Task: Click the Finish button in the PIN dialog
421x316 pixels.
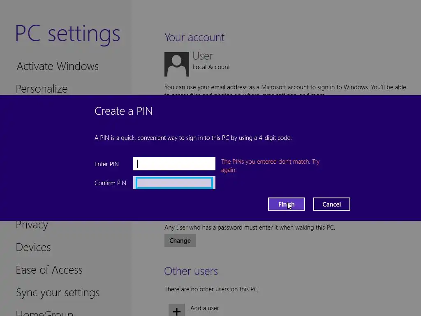Action: pos(286,204)
